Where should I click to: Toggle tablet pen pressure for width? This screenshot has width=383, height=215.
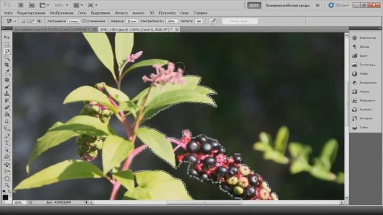[212, 21]
